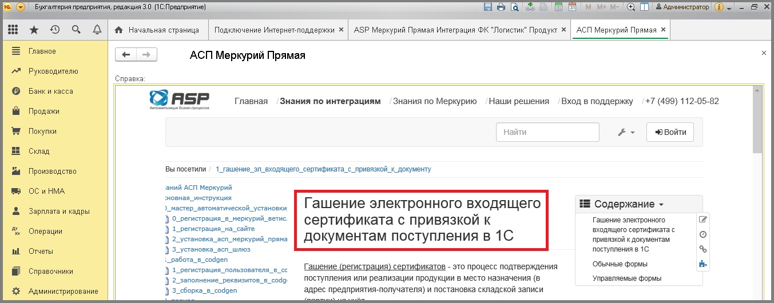Click the Войти login button
This screenshot has height=303, width=774.
670,132
